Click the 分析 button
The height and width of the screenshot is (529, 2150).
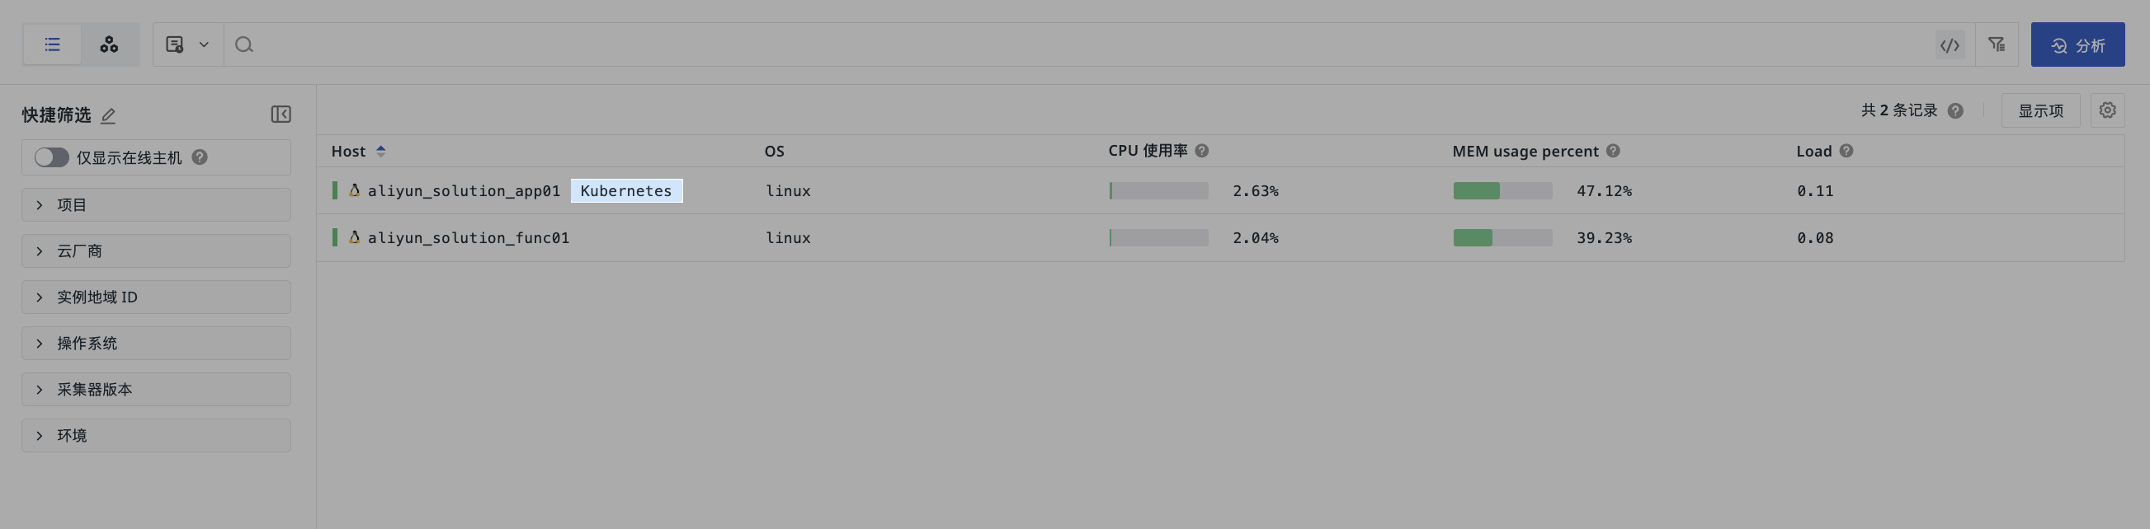(2077, 44)
